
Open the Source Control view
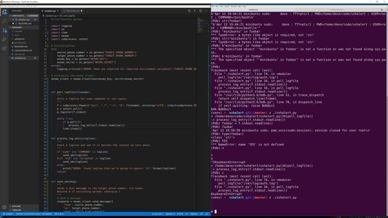pyautogui.click(x=4, y=30)
